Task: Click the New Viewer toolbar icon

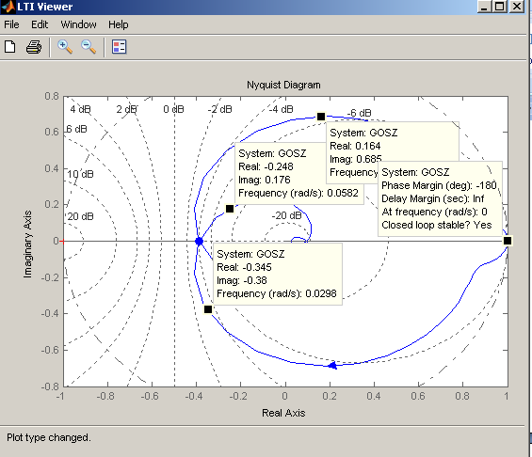Action: coord(9,47)
